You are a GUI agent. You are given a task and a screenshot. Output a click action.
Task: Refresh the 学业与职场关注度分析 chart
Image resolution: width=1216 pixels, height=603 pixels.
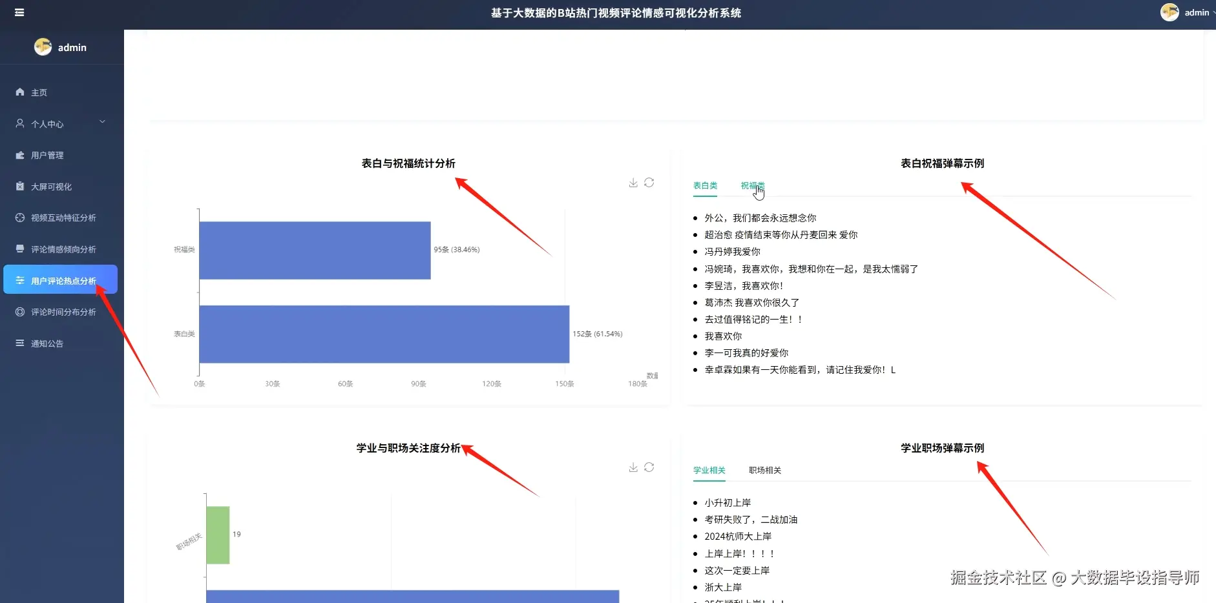(650, 467)
